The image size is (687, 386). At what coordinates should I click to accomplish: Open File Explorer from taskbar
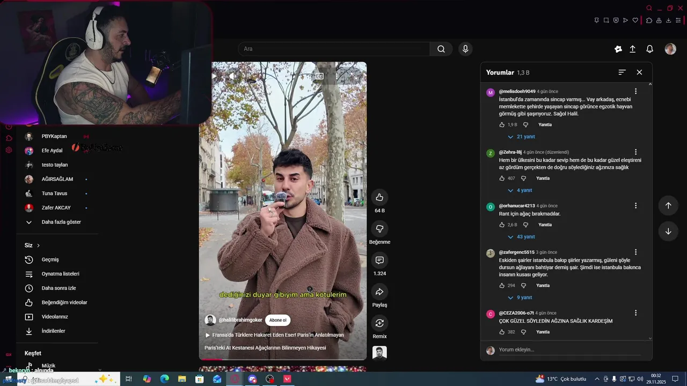tap(182, 379)
